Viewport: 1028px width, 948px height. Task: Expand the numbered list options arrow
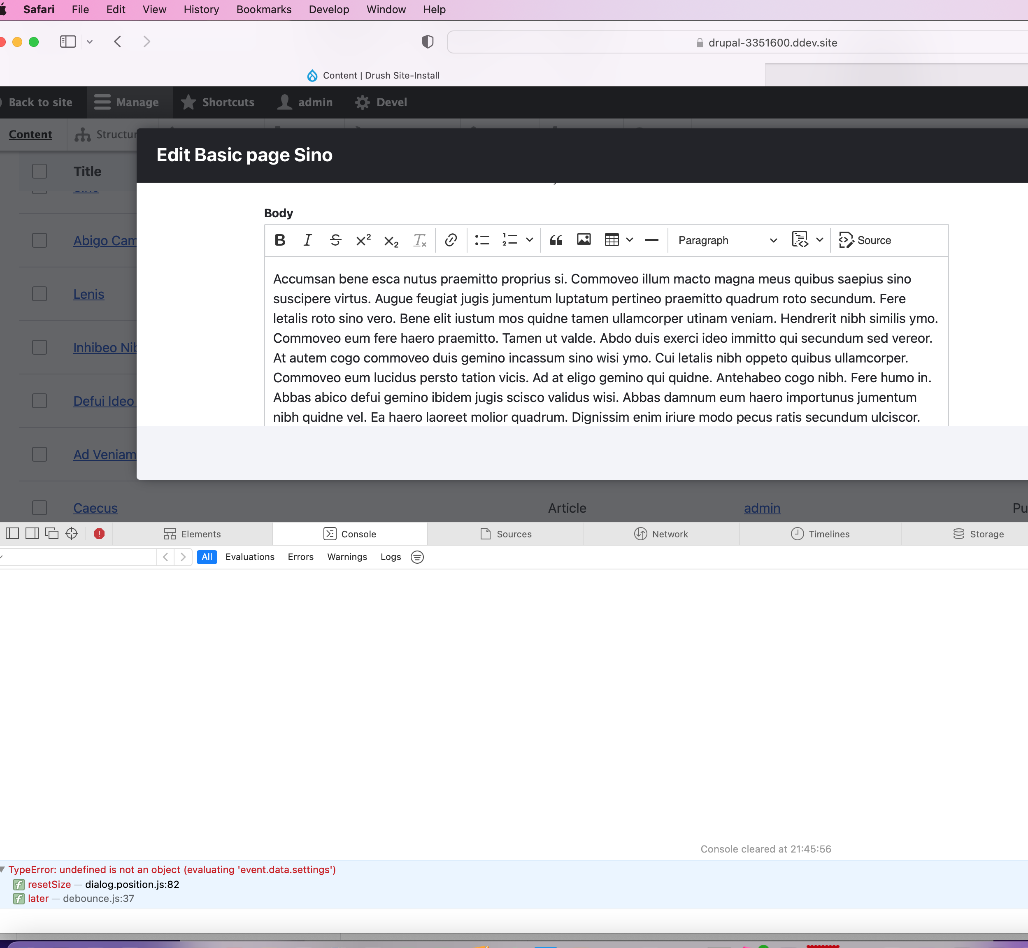(x=529, y=240)
